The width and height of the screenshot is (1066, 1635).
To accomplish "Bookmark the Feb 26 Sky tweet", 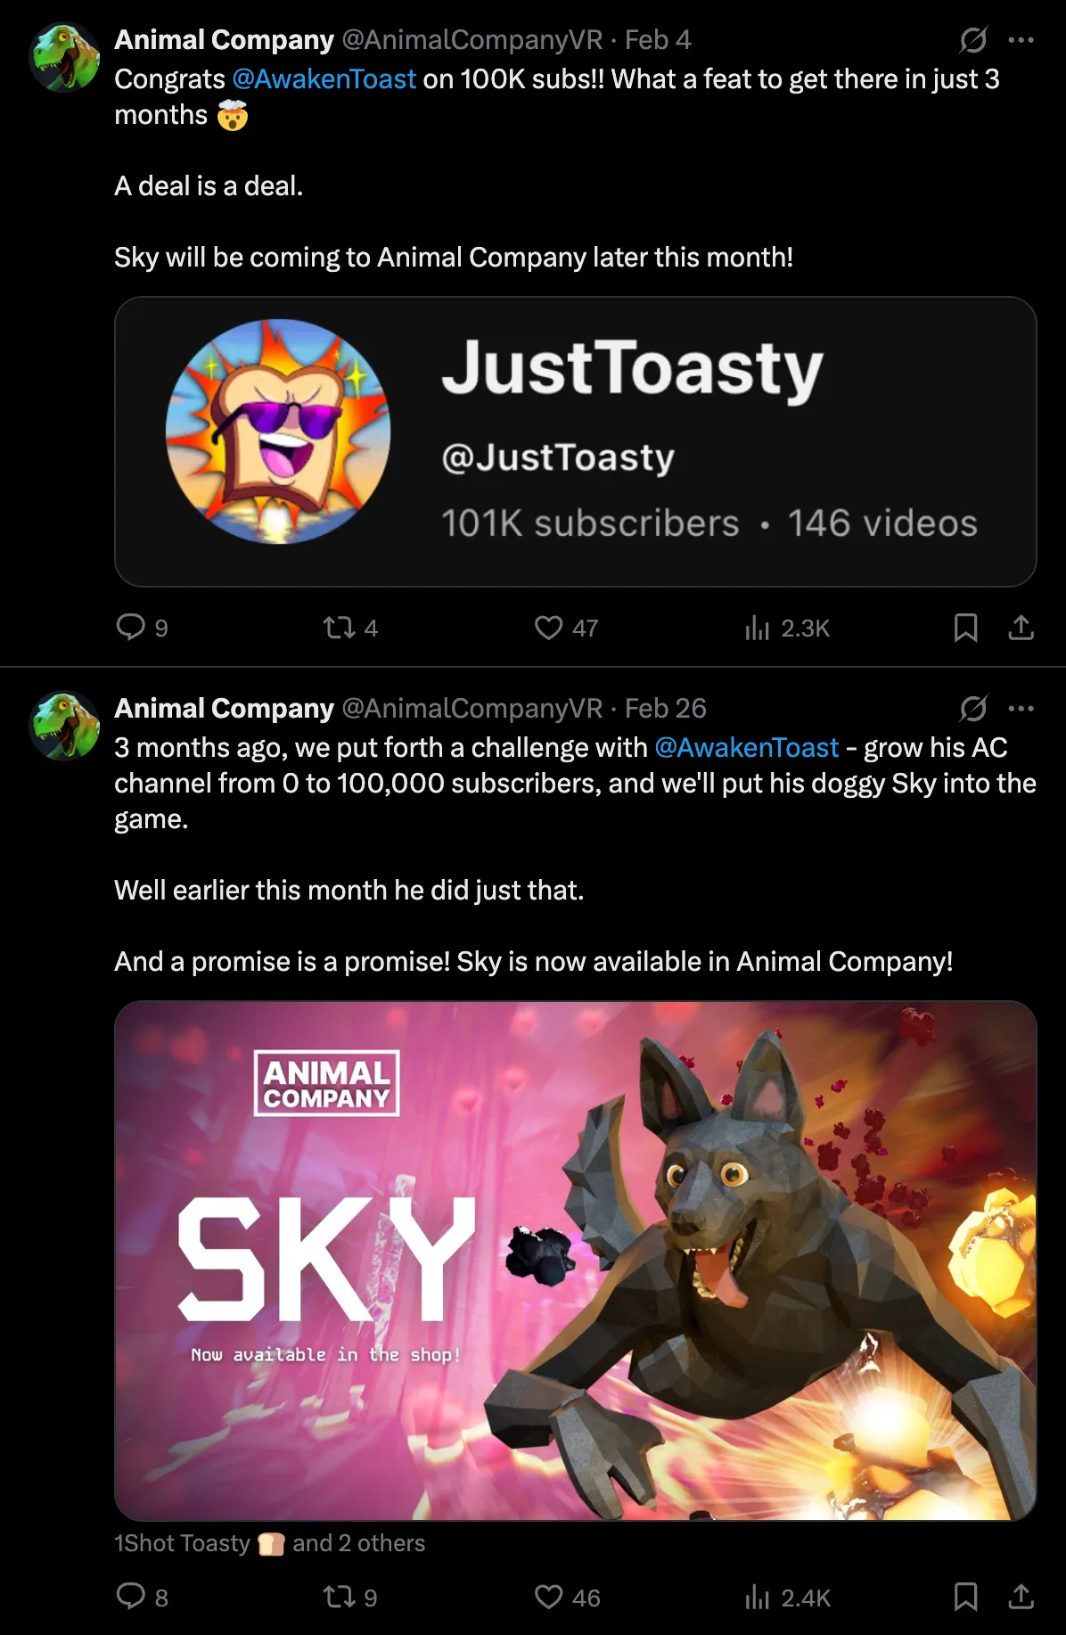I will click(965, 1597).
